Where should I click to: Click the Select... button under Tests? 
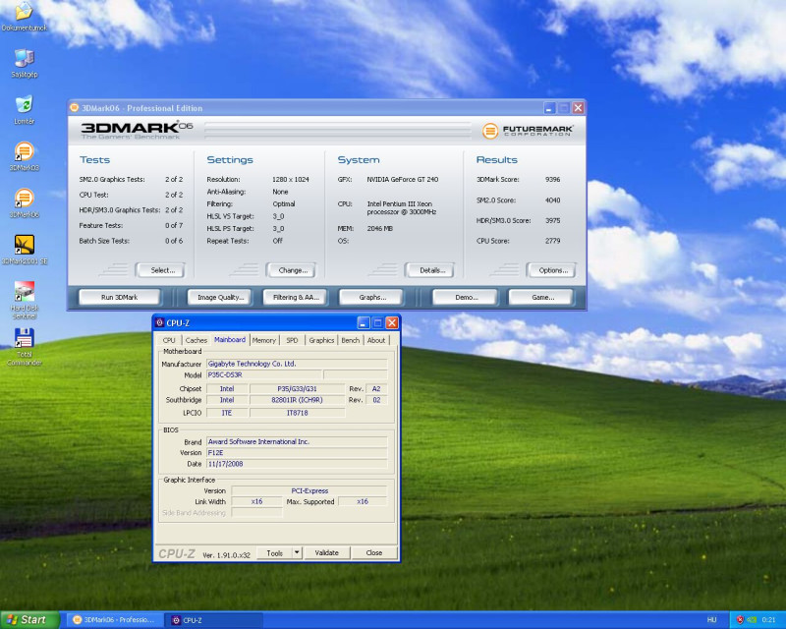[x=160, y=270]
